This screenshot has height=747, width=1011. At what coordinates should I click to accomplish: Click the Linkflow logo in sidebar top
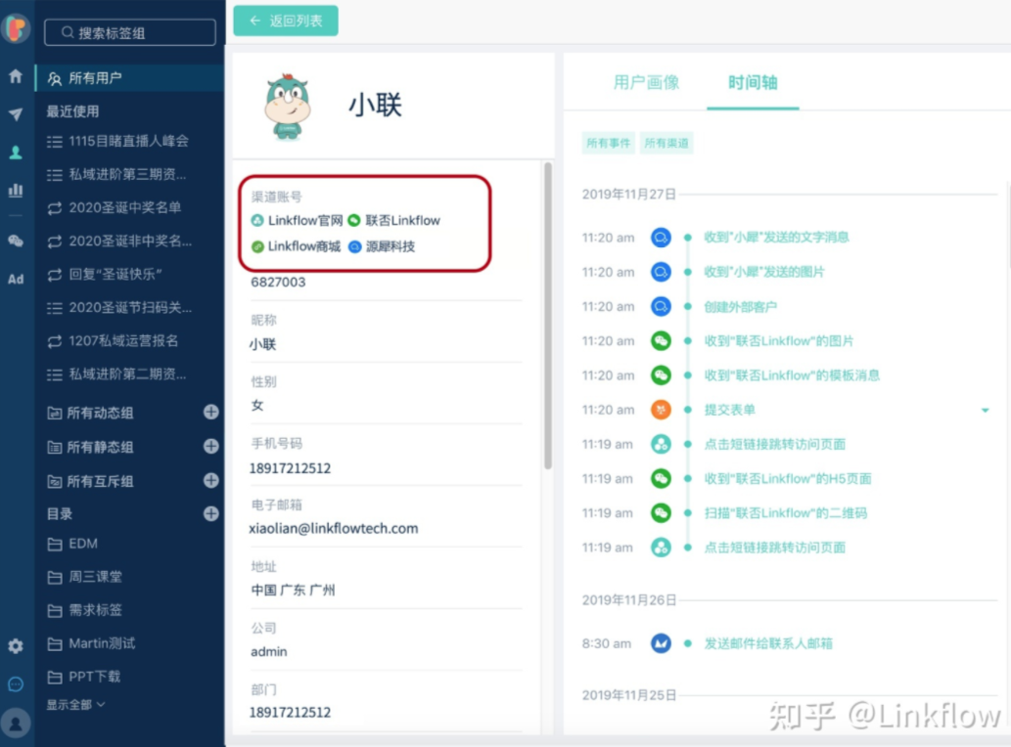pos(16,27)
